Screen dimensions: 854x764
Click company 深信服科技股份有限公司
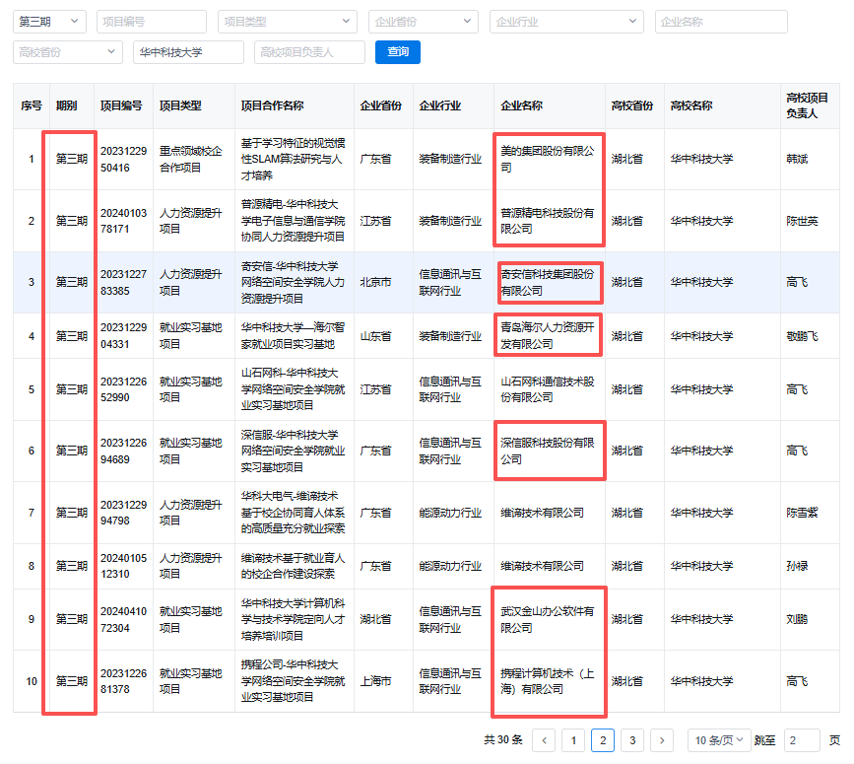pos(548,451)
